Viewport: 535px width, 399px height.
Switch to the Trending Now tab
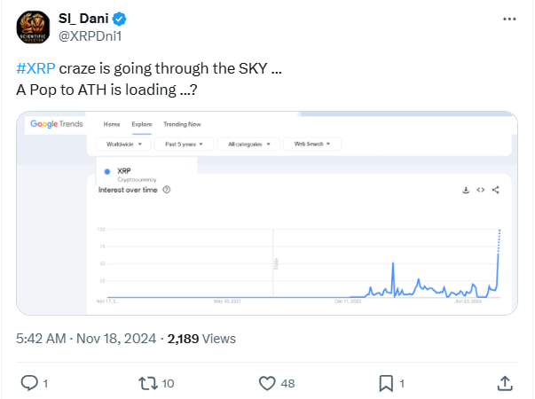click(x=182, y=124)
